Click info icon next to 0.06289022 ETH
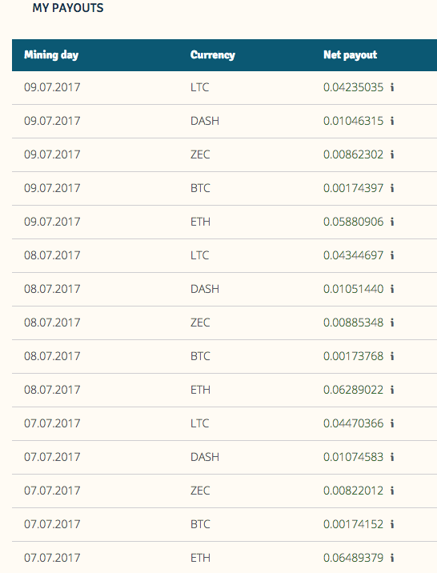Screen dimensions: 437x573 click(392, 390)
